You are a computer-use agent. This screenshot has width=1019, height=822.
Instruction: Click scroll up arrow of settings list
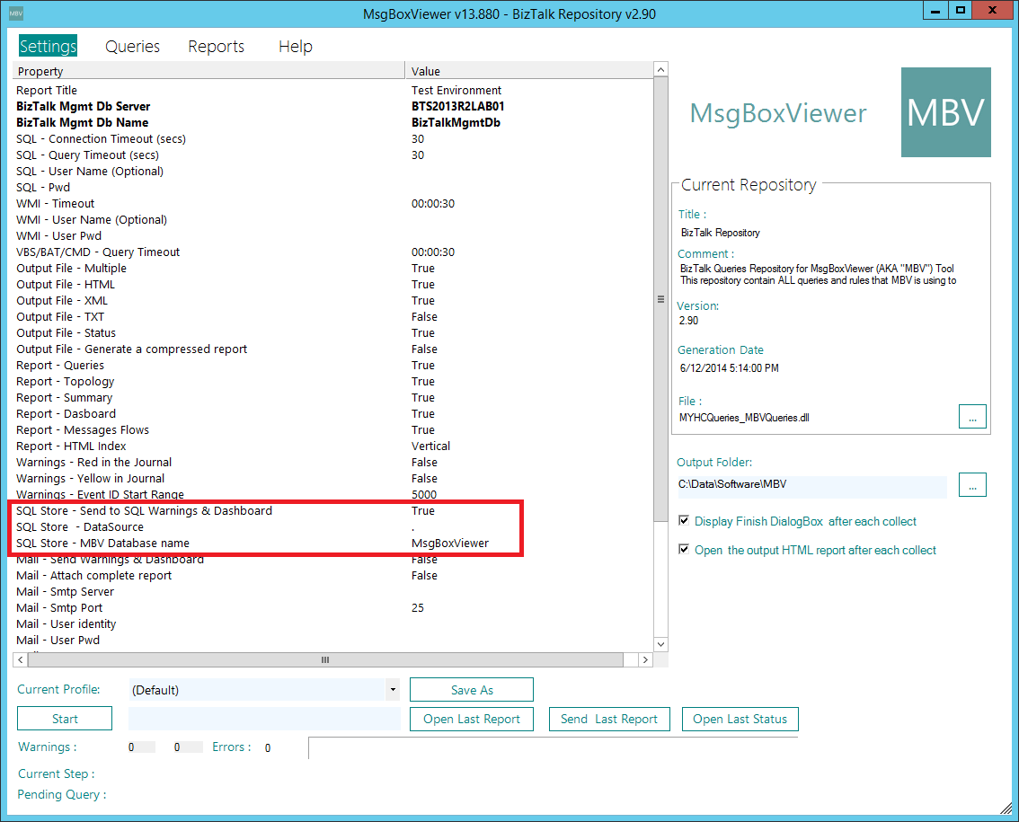pos(661,69)
